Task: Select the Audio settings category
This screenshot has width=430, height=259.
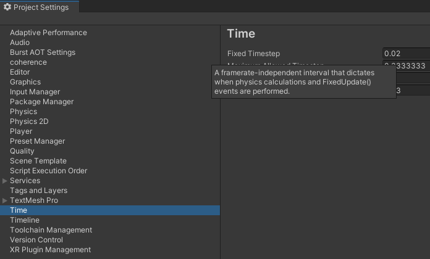Action: pos(20,43)
